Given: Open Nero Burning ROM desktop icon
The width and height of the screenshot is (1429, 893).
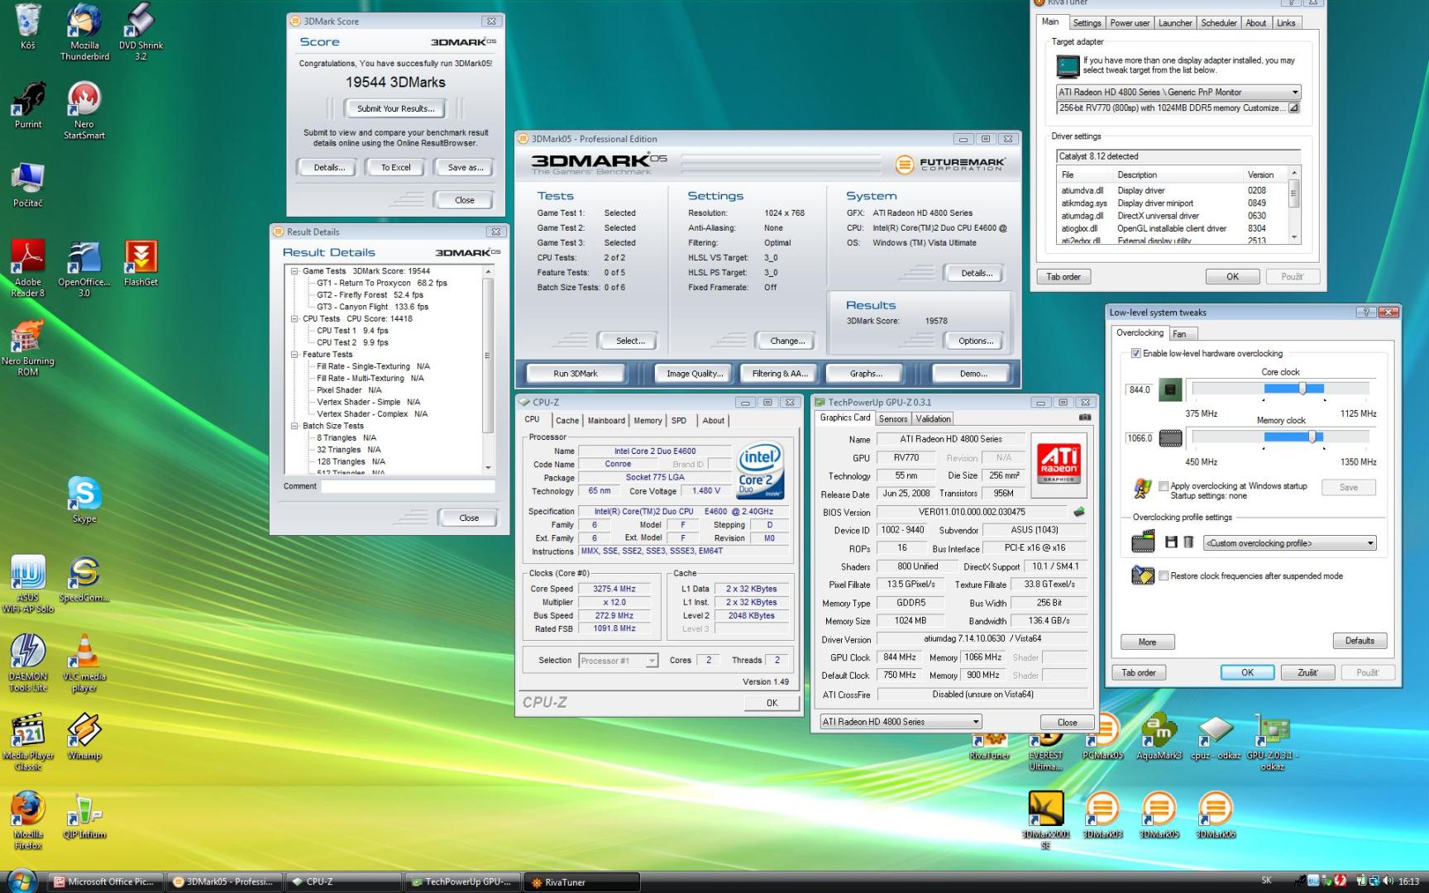Looking at the screenshot, I should coord(28,347).
